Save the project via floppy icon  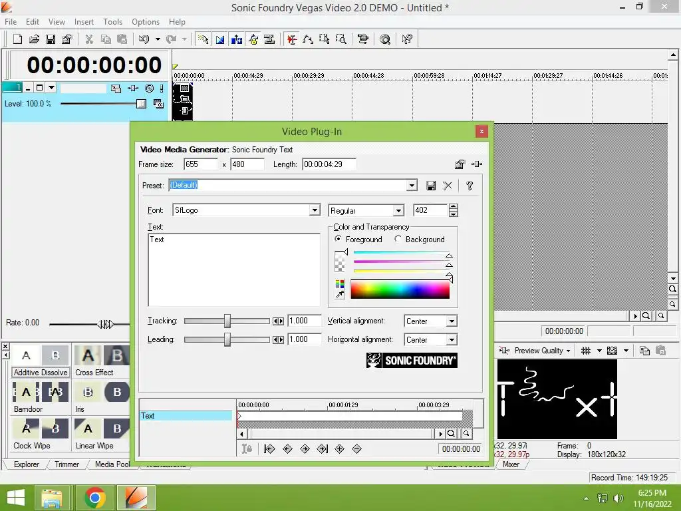coord(51,39)
